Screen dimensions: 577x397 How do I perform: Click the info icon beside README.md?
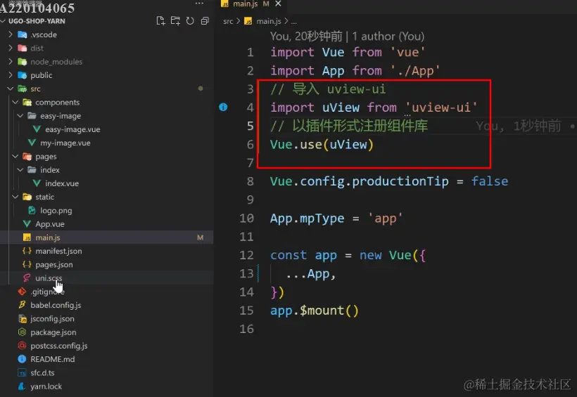coord(22,359)
